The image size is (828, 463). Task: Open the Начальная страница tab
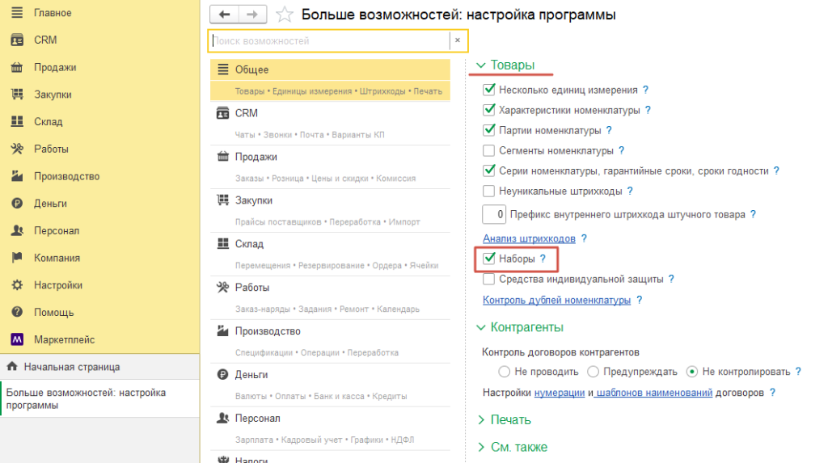coord(71,367)
